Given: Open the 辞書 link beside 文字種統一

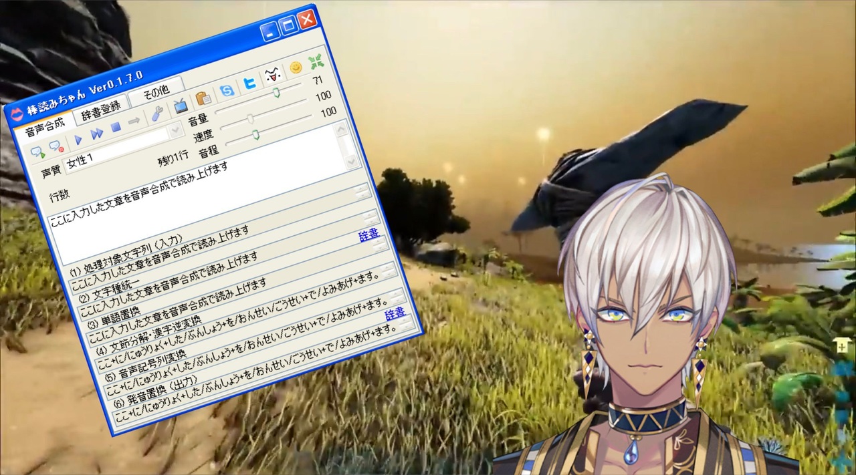Looking at the screenshot, I should (x=368, y=235).
